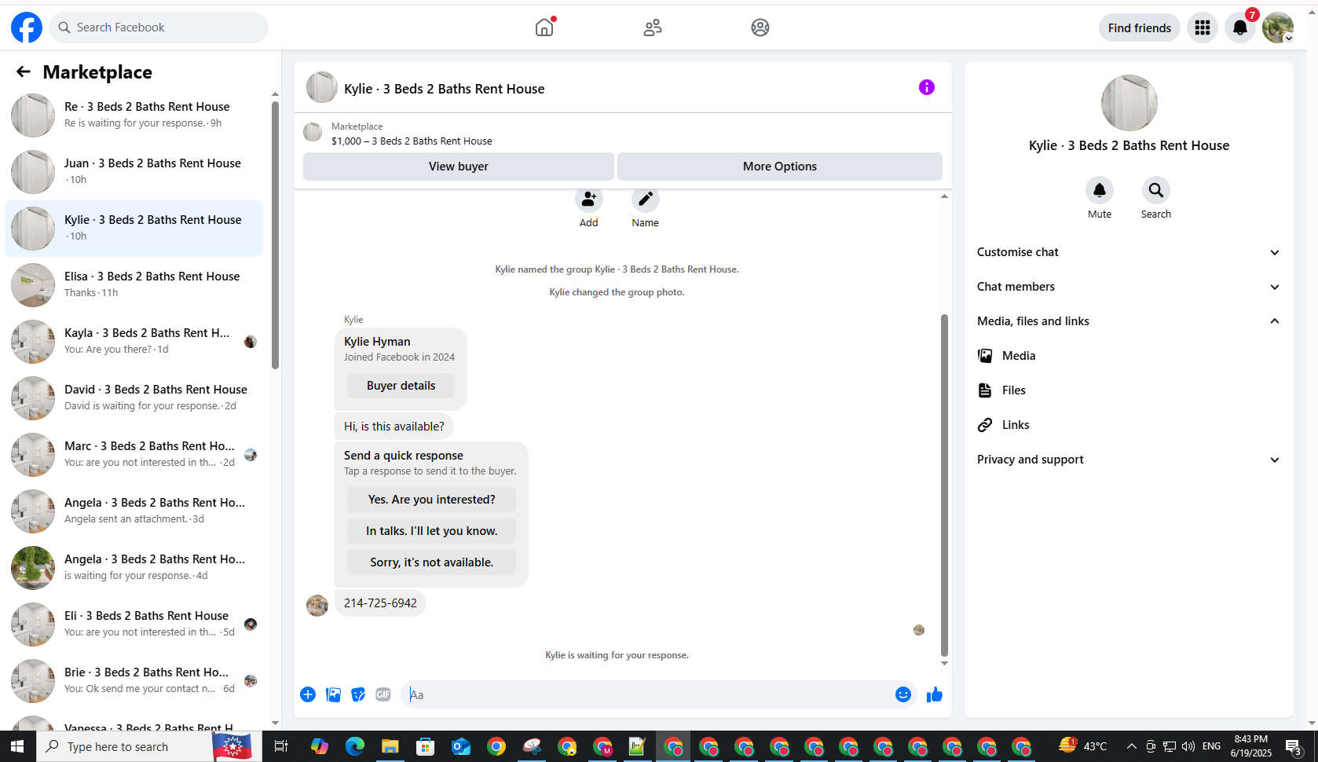This screenshot has height=762, width=1318.
Task: Open File Explorer from taskbar
Action: point(390,746)
